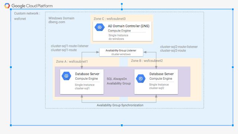The width and height of the screenshot is (238, 134).
Task: Select the Availability Group Listener box
Action: pyautogui.click(x=121, y=52)
